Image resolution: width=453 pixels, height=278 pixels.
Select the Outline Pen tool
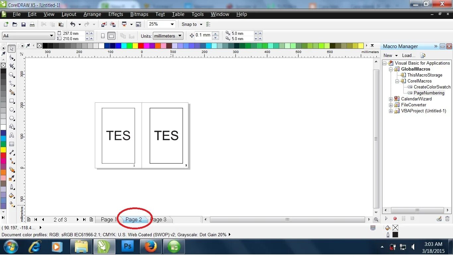point(12,187)
